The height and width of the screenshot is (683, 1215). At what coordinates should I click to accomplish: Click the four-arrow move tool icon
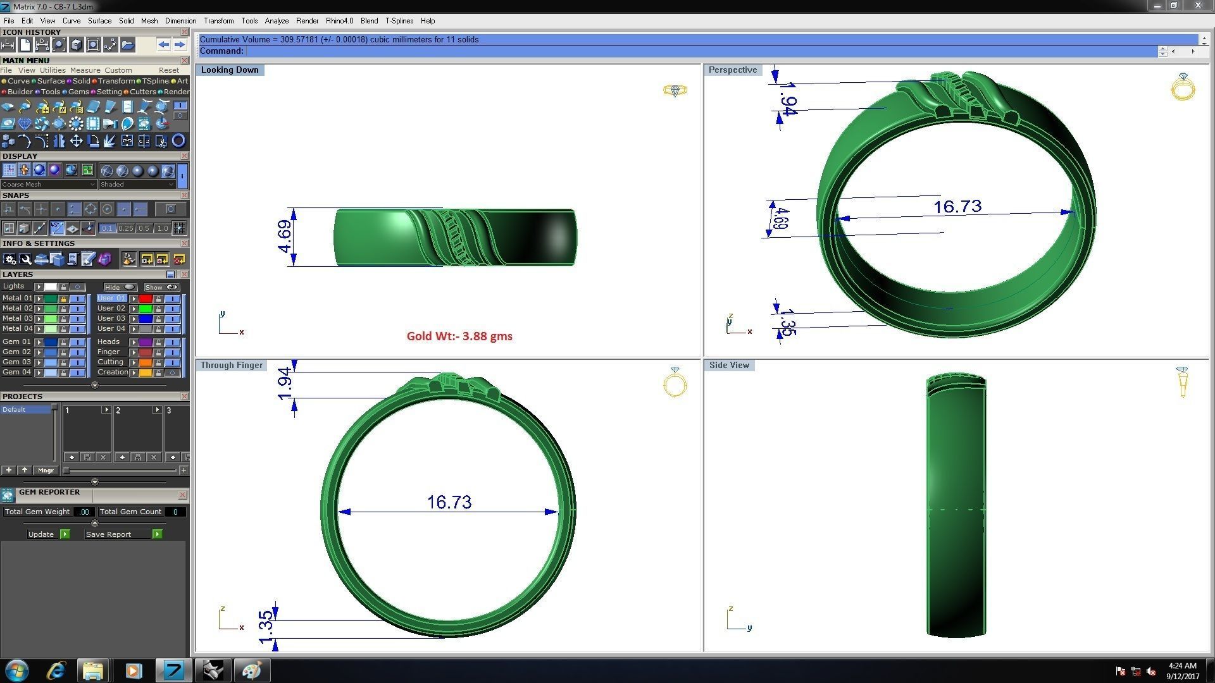click(x=76, y=141)
